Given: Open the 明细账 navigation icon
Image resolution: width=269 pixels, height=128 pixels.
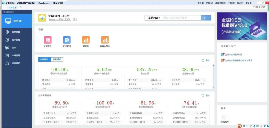Looking at the screenshot, I should coord(86,40).
